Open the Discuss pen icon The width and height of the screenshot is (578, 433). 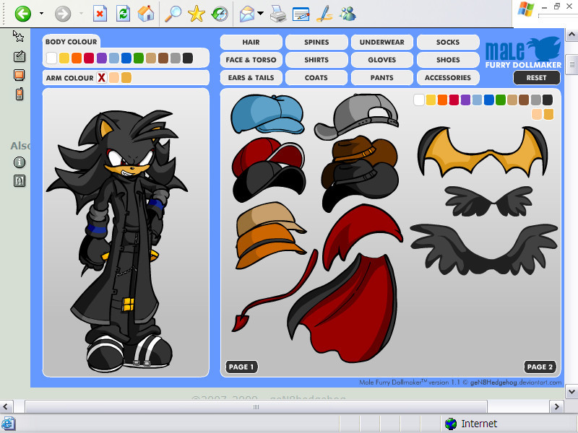coord(324,14)
